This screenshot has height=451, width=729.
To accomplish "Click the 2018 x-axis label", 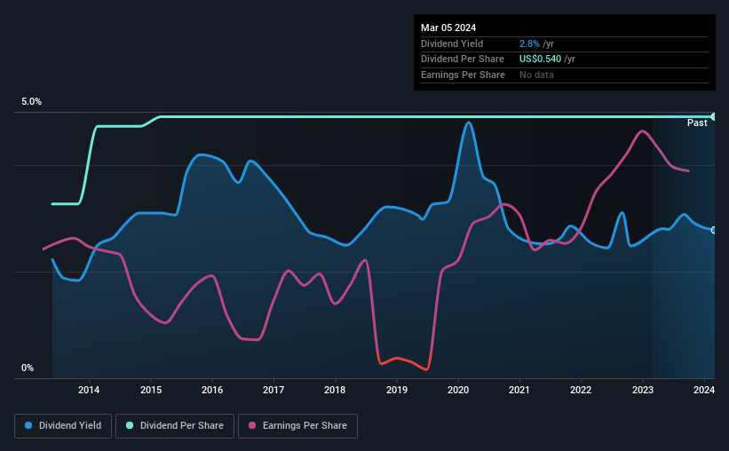I will pos(335,390).
